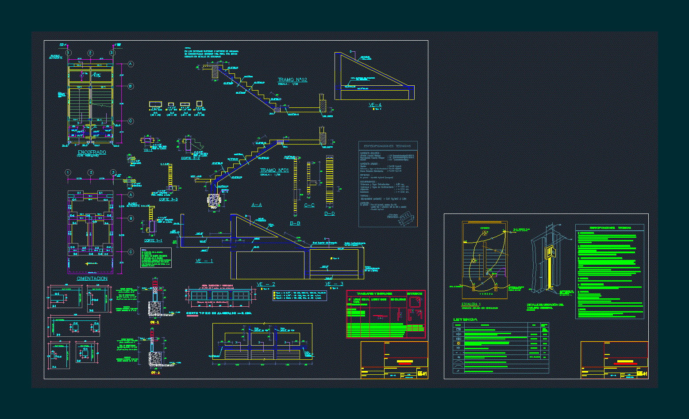This screenshot has width=689, height=419.
Task: Click grid bubble A on encofrado plan
Action: 131,65
